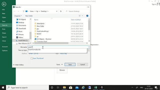The height and width of the screenshot is (90, 160).
Task: Open the File name dropdown arrow
Action: point(88,47)
